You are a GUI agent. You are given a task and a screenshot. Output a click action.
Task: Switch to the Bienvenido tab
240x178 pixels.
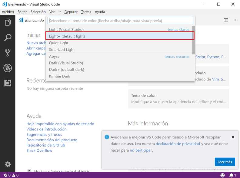tap(32, 20)
